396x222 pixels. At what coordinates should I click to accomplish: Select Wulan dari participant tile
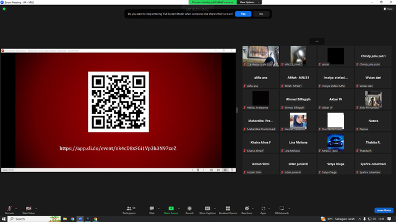pos(373,78)
